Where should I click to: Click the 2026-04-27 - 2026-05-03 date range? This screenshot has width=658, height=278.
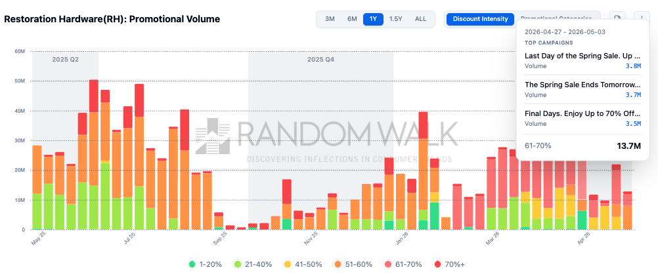[x=565, y=32]
